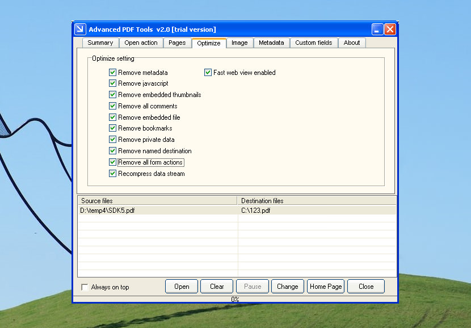The image size is (471, 328).
Task: Switch to the Image tab
Action: tap(239, 43)
